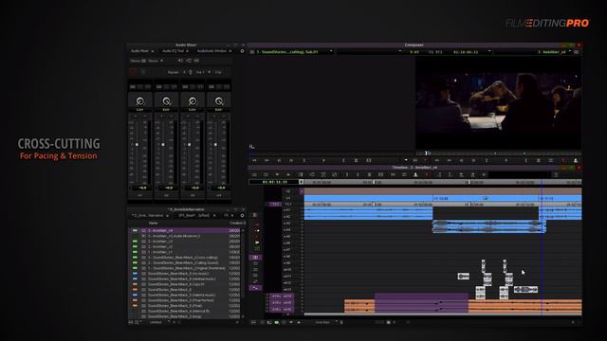Click Rewind button under source monitor
This screenshot has height=341, width=607.
pos(254,160)
